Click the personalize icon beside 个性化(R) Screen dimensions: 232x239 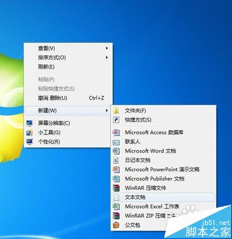pyautogui.click(x=30, y=141)
